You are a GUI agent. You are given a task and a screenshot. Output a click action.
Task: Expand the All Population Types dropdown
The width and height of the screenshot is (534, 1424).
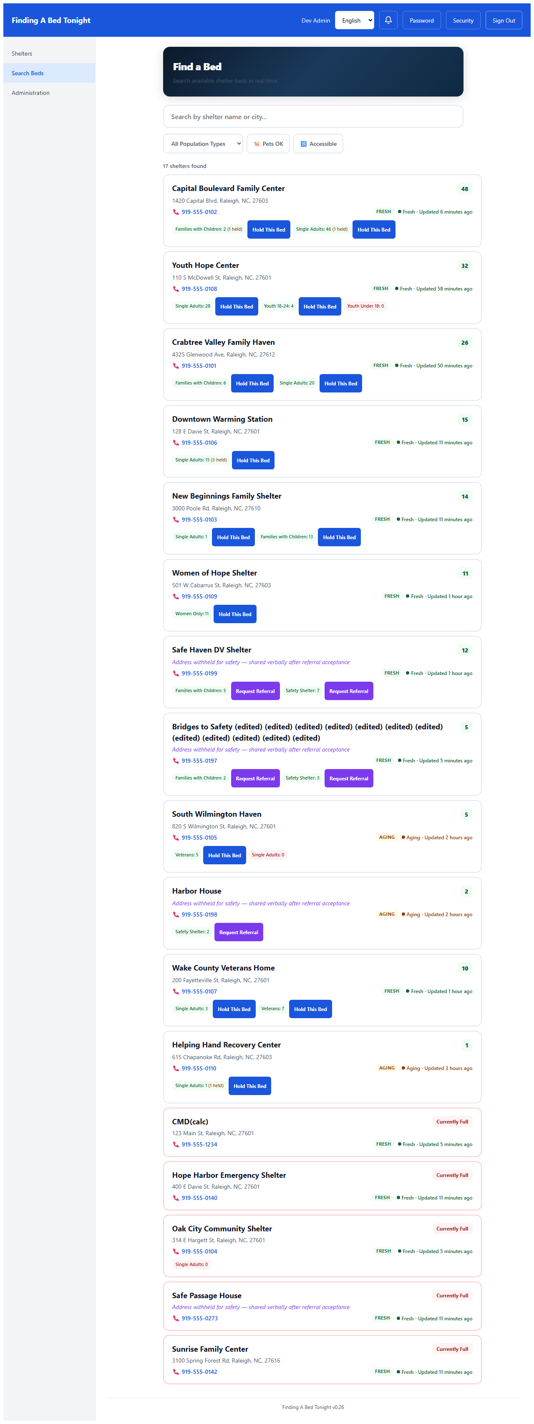pyautogui.click(x=203, y=144)
